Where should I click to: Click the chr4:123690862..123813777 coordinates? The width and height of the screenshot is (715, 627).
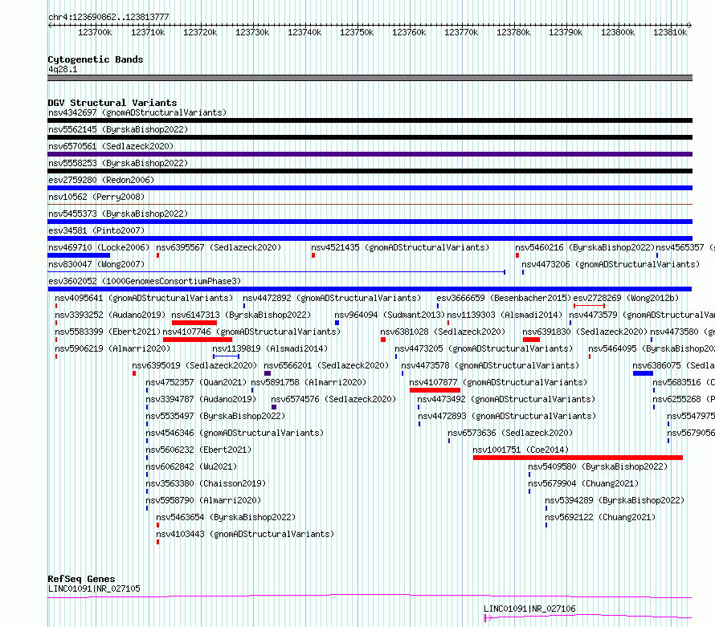point(108,18)
